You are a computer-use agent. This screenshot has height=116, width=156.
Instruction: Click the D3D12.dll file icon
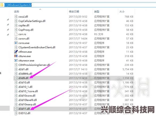[x=16, y=113]
